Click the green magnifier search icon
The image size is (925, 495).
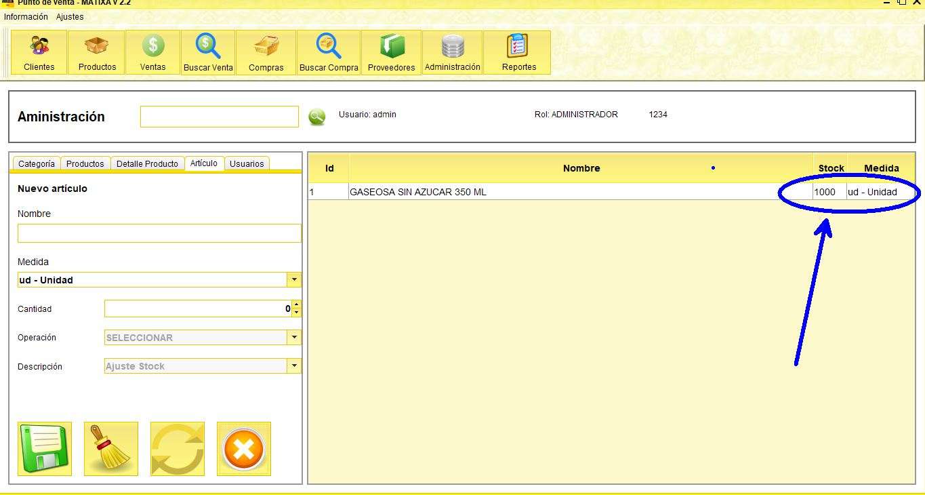point(316,115)
